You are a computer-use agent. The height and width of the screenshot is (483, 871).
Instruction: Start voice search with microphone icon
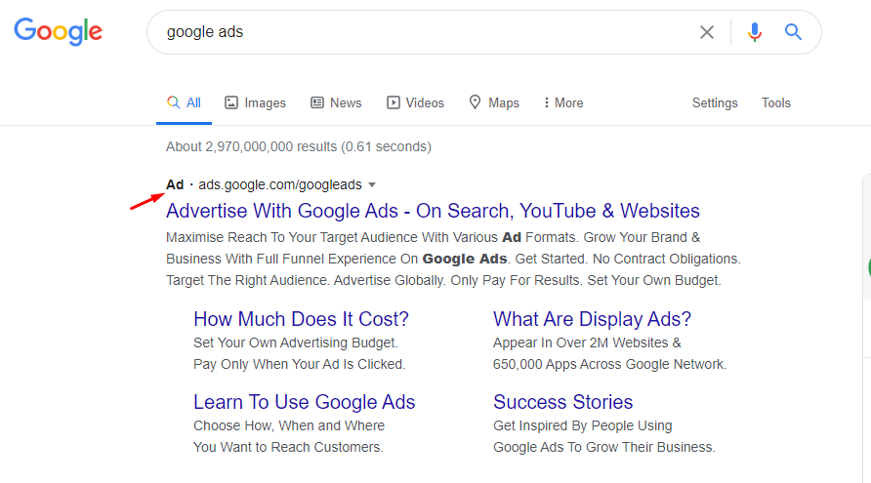[755, 32]
